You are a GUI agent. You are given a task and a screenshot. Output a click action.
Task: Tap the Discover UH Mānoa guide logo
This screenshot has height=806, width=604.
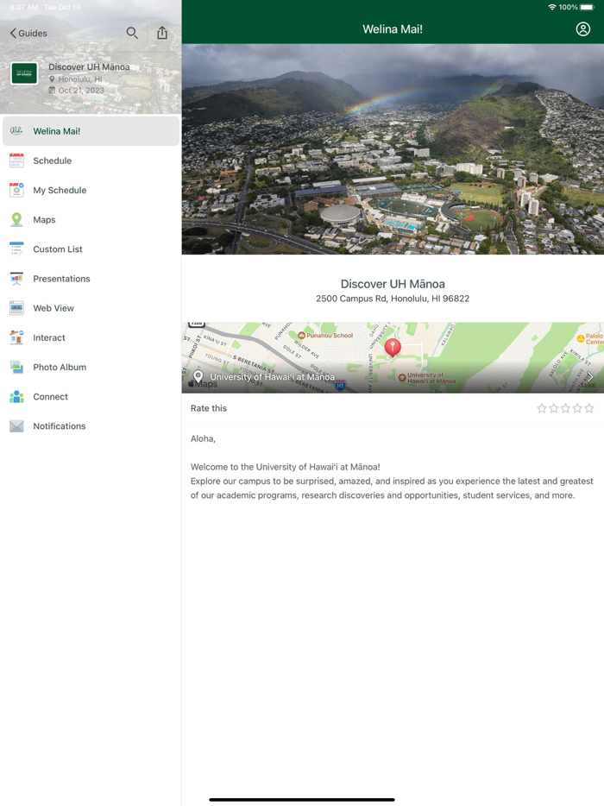click(x=24, y=73)
